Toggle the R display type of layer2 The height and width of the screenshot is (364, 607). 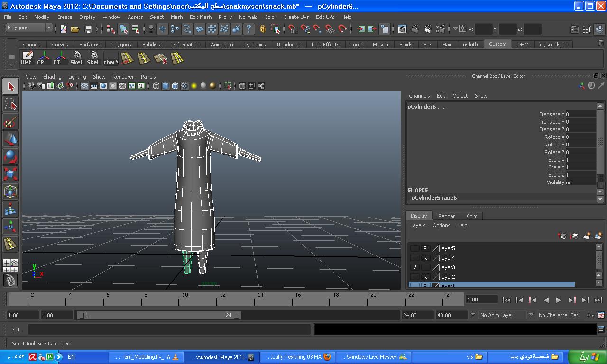tap(425, 277)
